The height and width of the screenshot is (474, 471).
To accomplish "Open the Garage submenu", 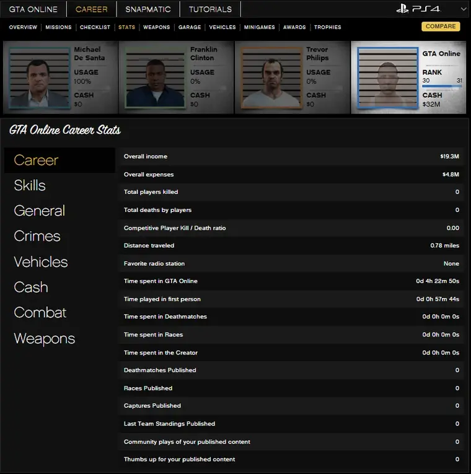I will (x=190, y=27).
